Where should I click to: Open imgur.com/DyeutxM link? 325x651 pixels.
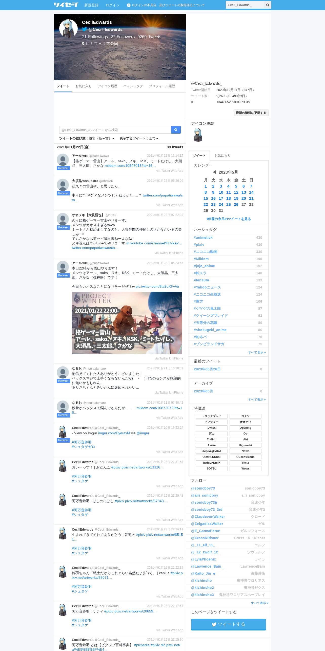pos(114,433)
